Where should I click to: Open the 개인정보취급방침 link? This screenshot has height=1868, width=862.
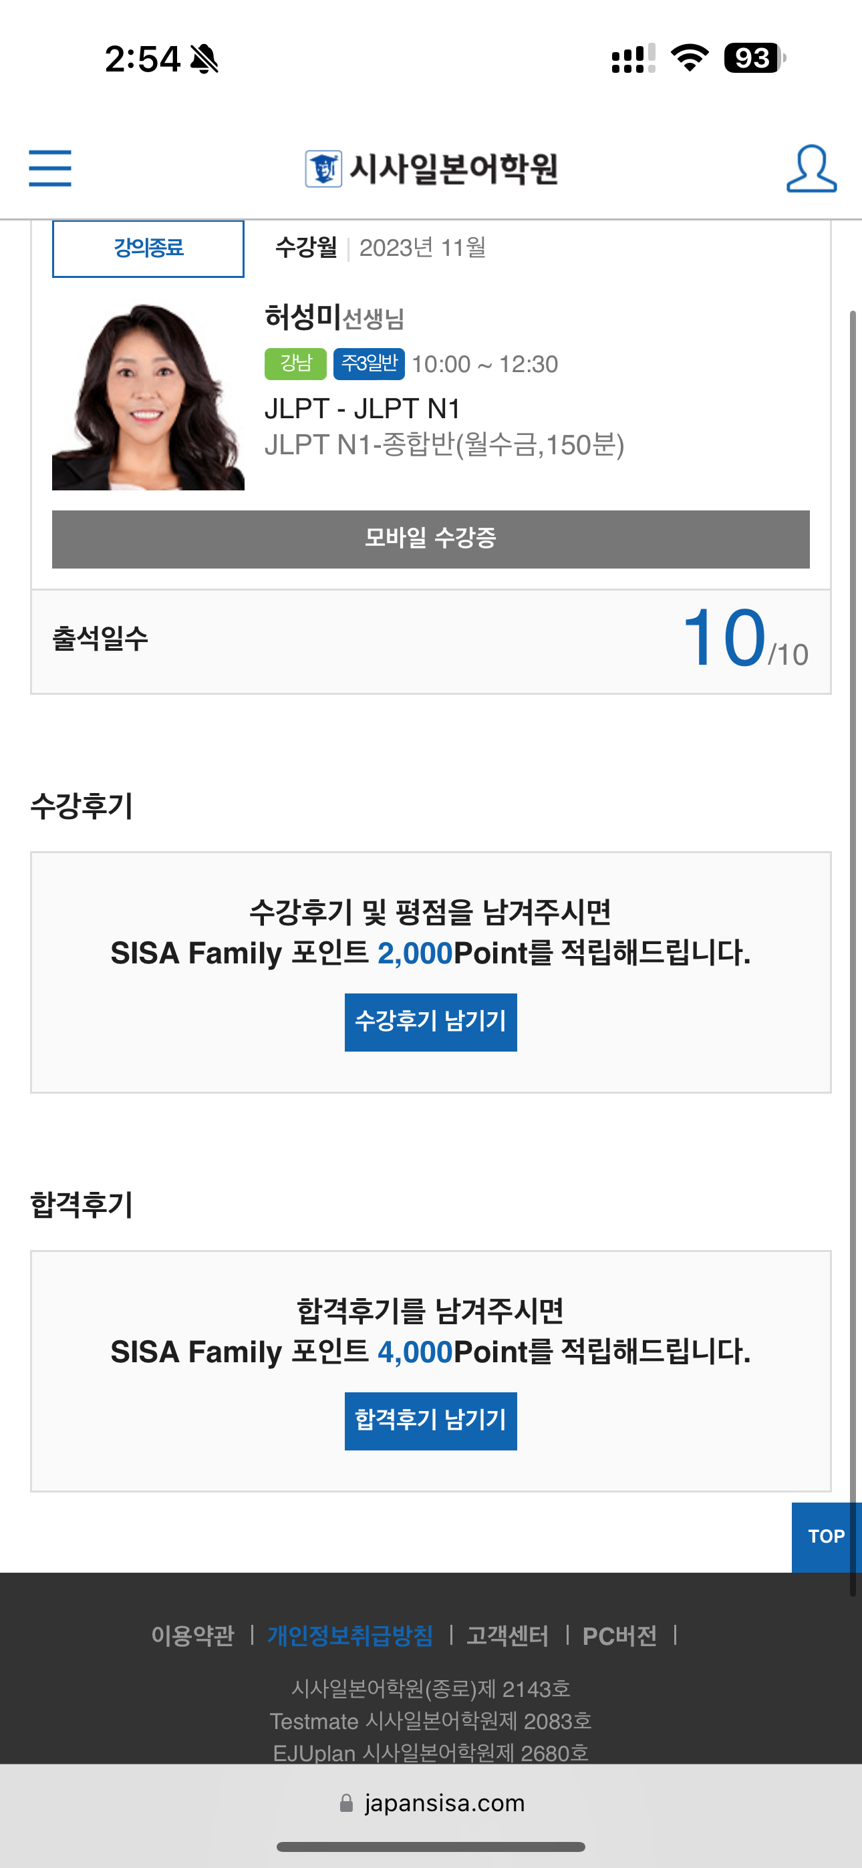coord(350,1636)
